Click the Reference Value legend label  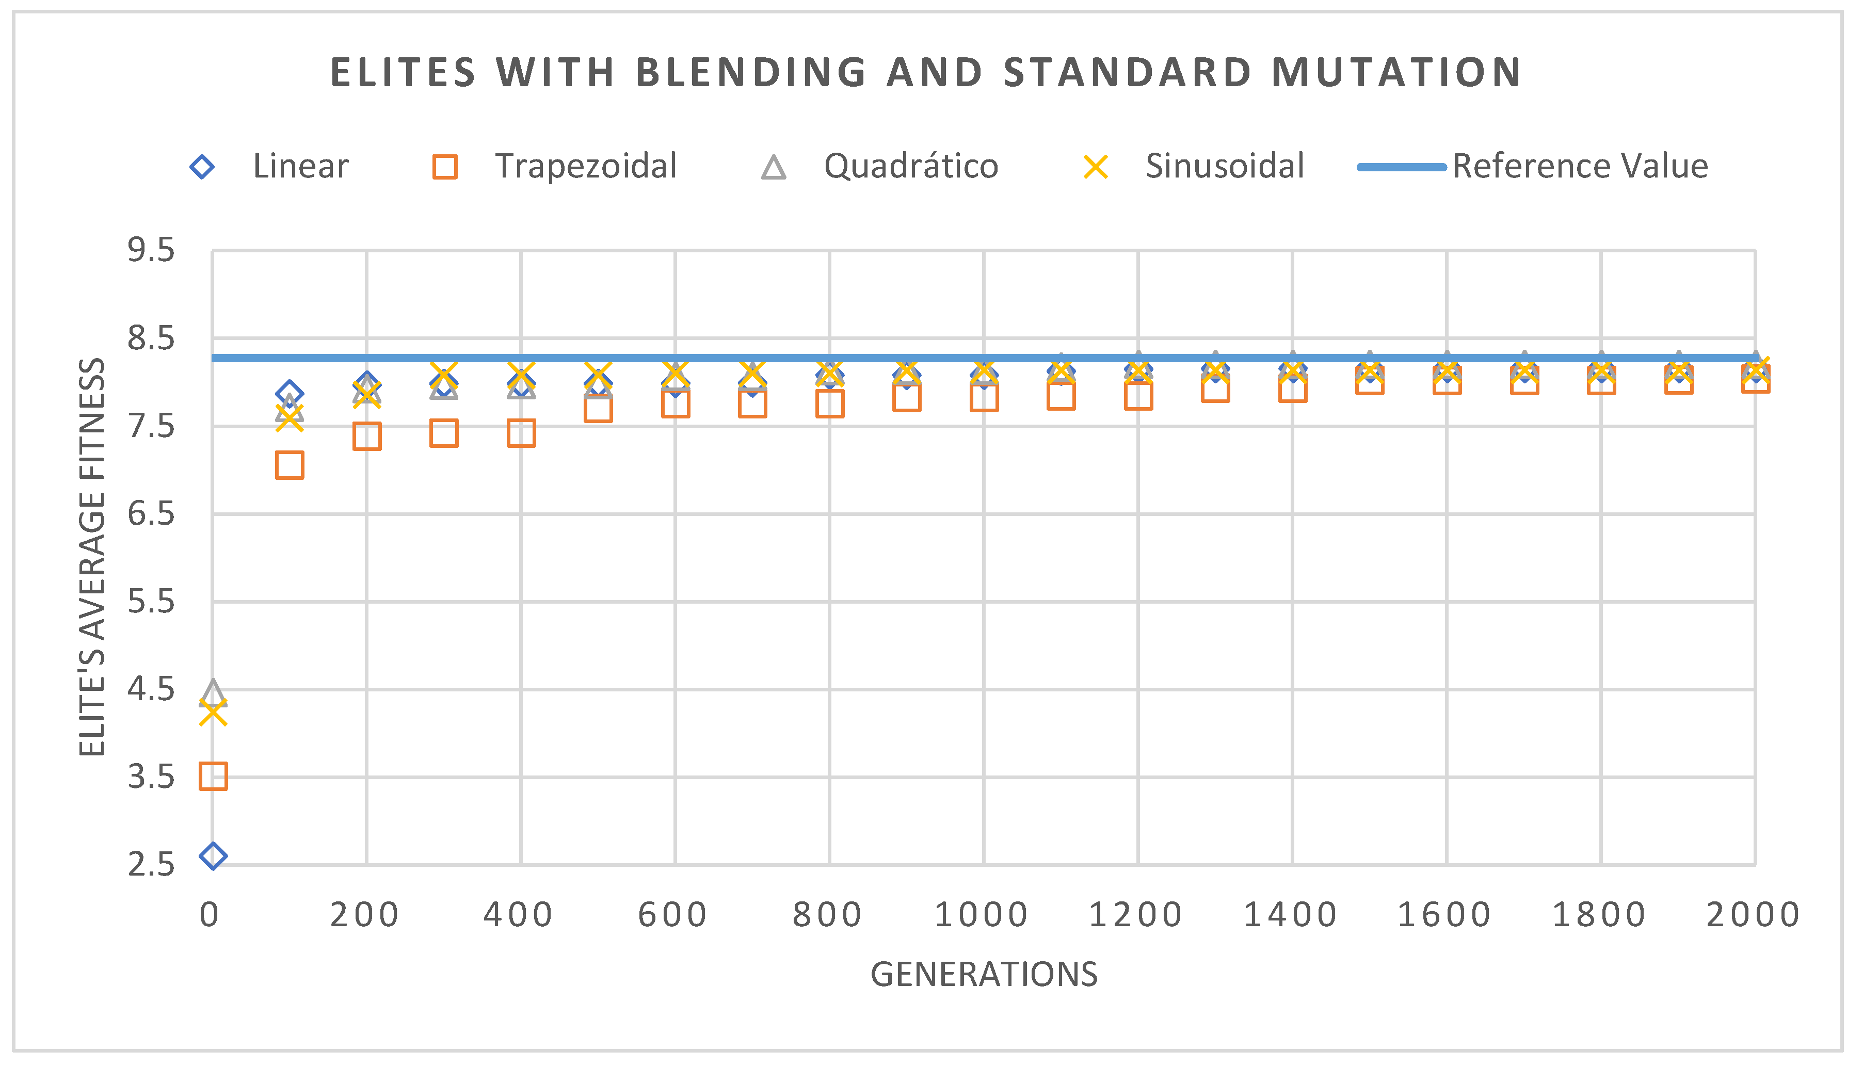(1579, 166)
